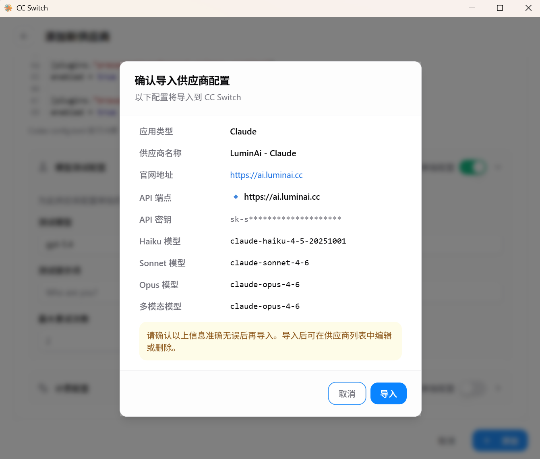540x459 pixels.
Task: Click the wrench icon beside the bottom section heading
Action: tap(43, 388)
